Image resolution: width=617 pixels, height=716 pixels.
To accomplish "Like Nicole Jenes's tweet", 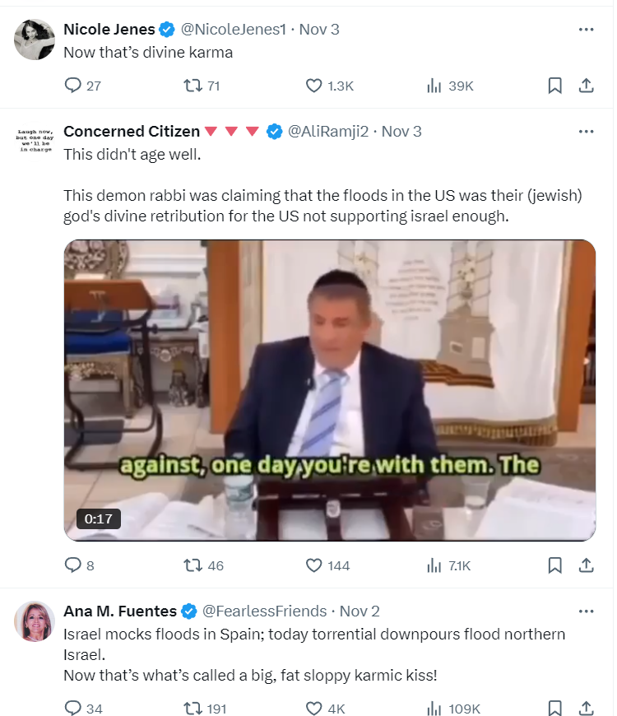I will point(313,86).
